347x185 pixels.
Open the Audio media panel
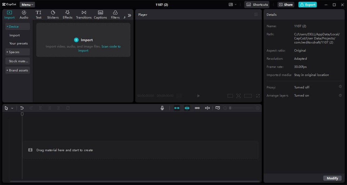[24, 14]
